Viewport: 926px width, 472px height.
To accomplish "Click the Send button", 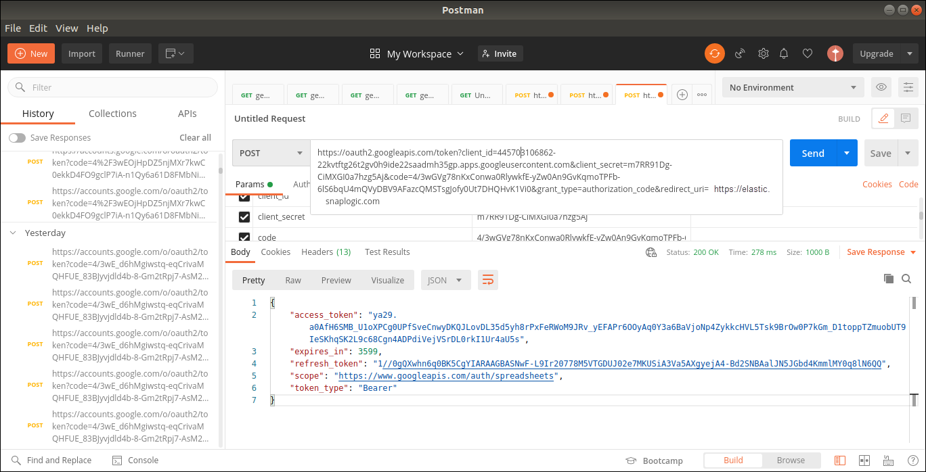I will click(813, 153).
